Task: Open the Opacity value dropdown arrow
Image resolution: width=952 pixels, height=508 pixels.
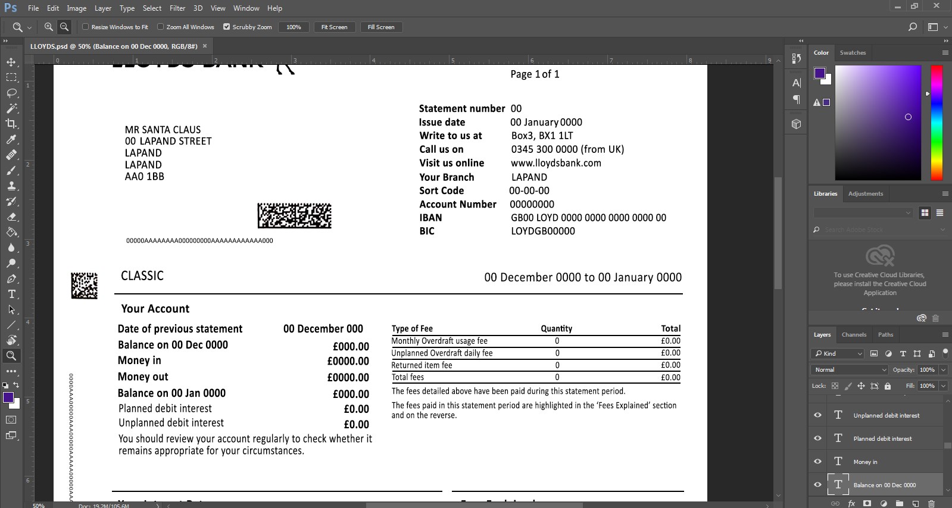Action: 944,370
